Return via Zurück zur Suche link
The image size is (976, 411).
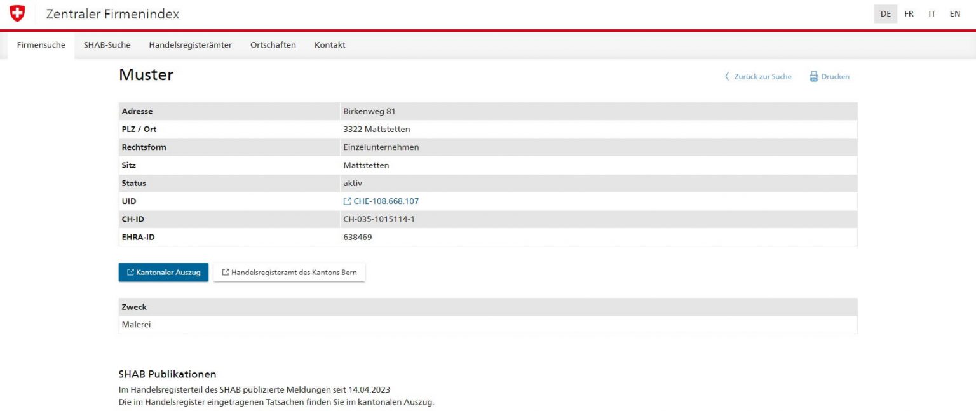[x=762, y=77]
